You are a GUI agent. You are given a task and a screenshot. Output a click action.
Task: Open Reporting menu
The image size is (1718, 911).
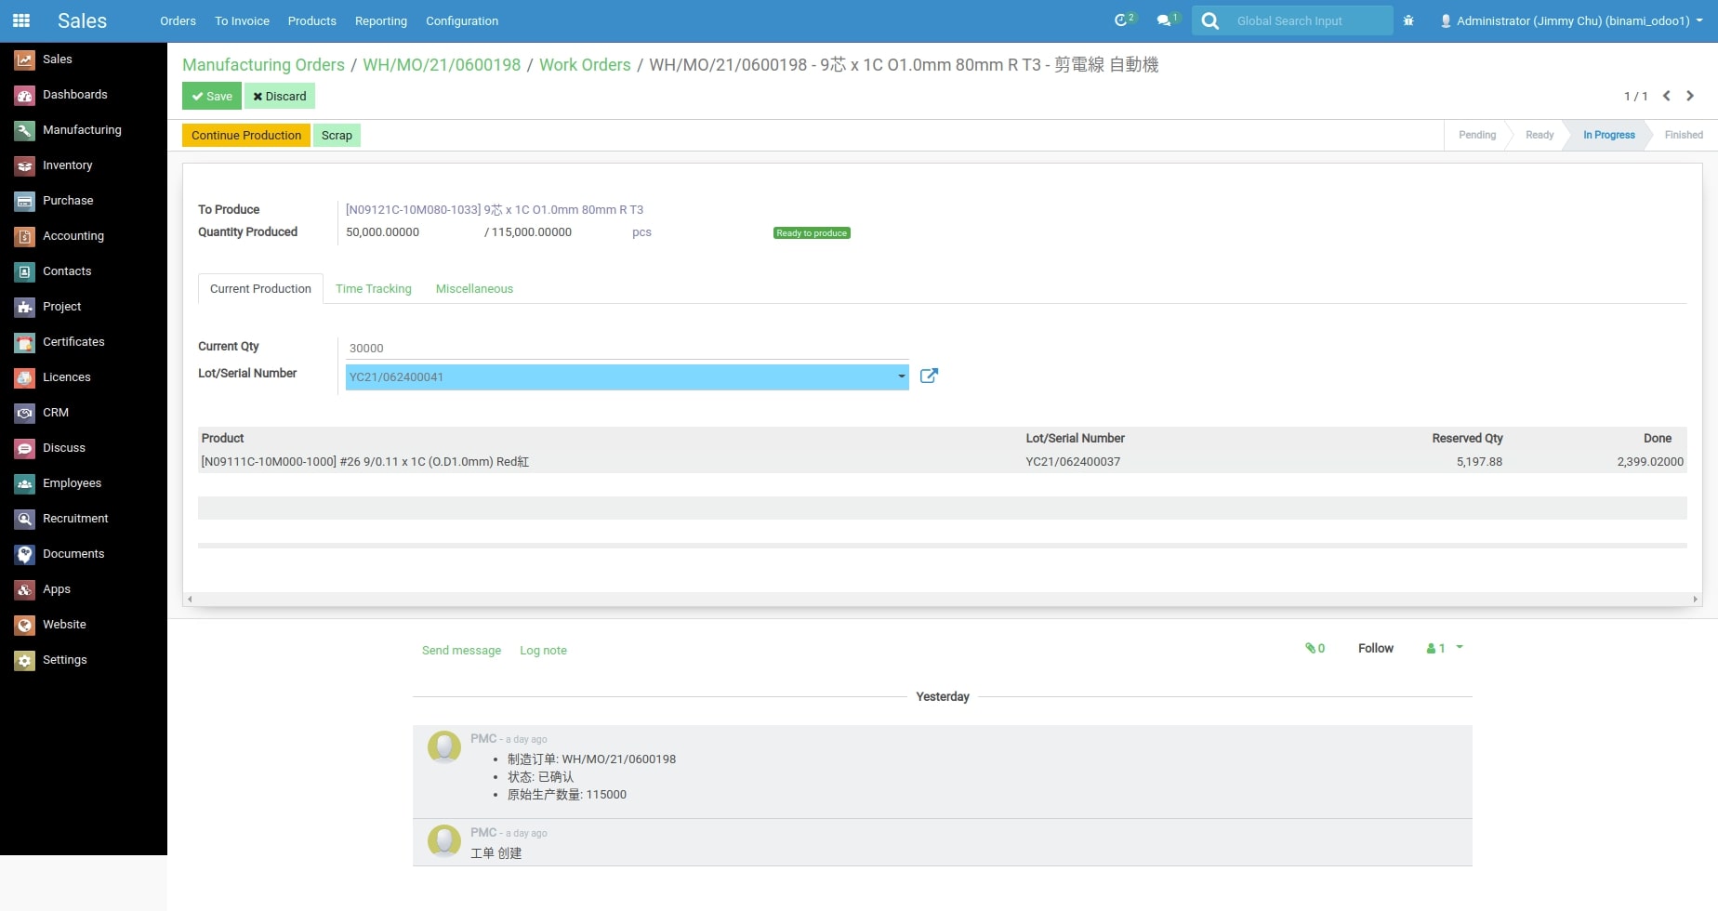coord(381,20)
